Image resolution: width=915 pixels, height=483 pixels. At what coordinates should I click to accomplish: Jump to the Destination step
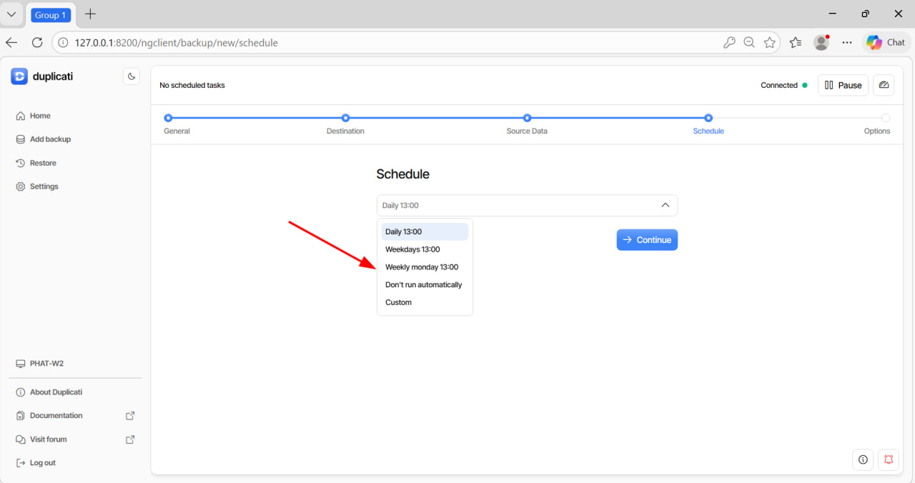(345, 119)
